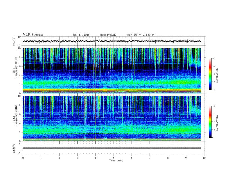230x177 pixels.
Task: Click the "-7" tick on ch.1 color bar
Action: [214, 90]
